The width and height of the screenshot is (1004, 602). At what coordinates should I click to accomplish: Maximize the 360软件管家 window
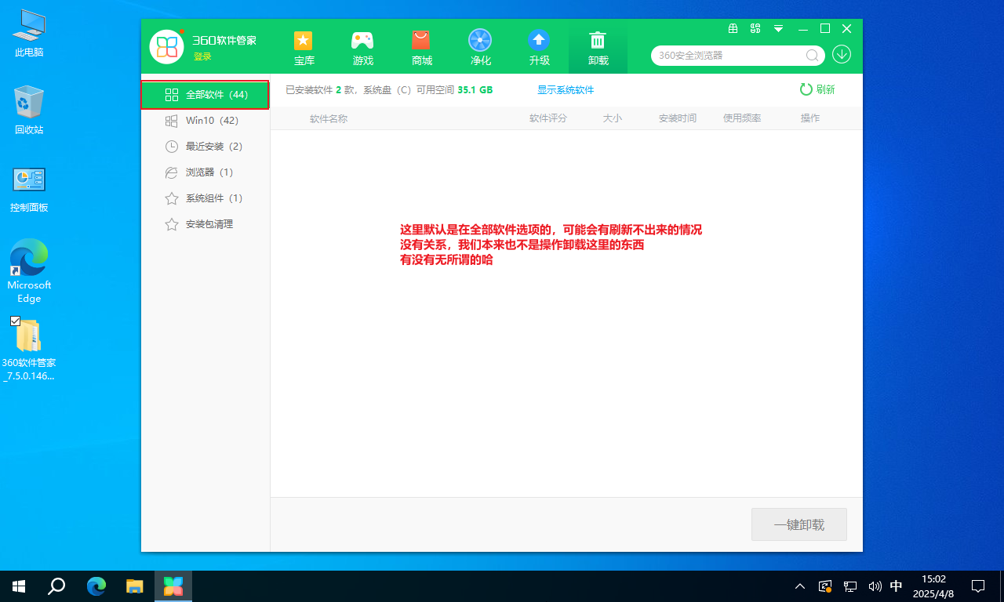tap(825, 28)
